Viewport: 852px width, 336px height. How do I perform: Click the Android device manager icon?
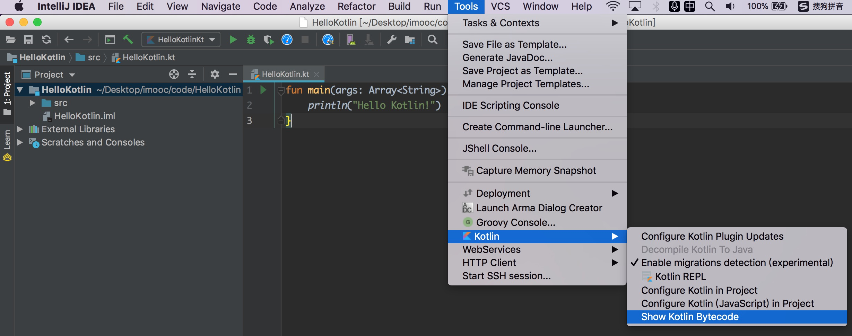tap(351, 40)
